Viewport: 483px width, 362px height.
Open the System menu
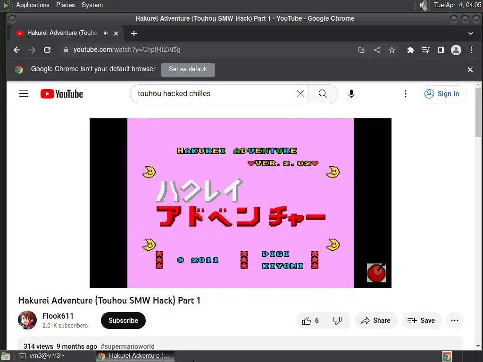tap(92, 5)
